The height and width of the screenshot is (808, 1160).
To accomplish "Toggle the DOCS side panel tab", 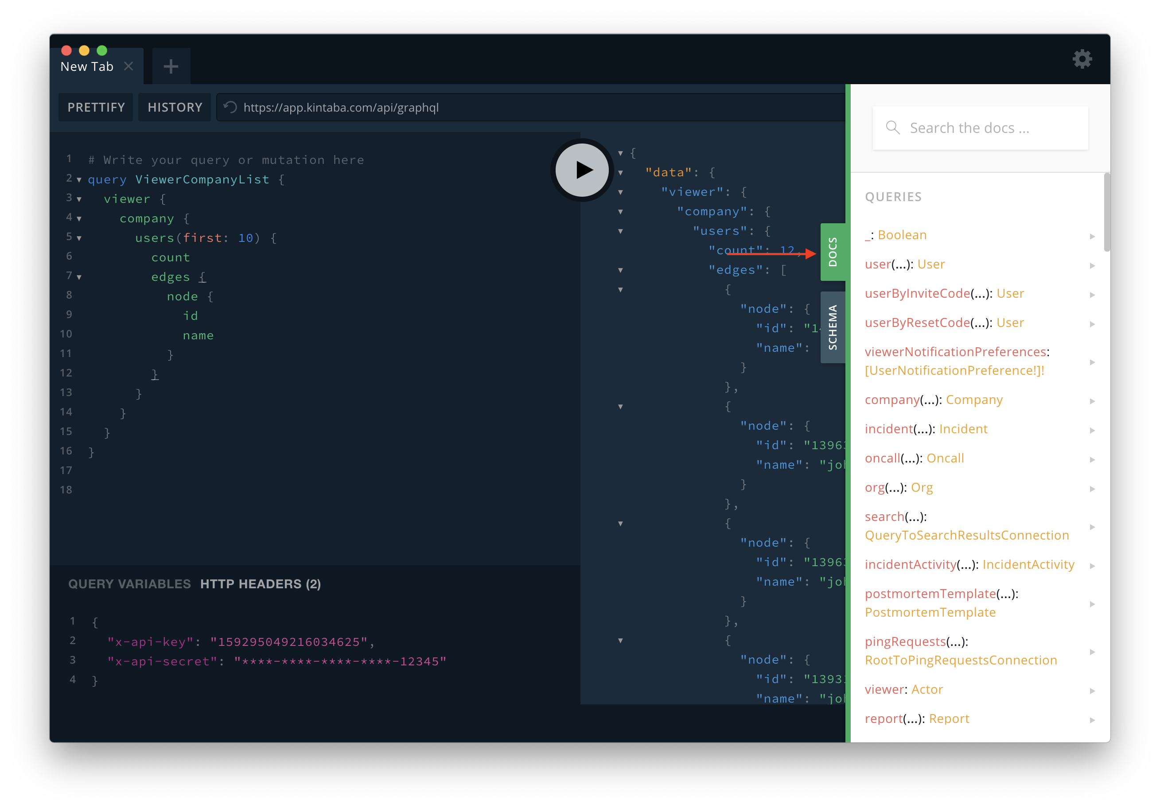I will pyautogui.click(x=833, y=252).
